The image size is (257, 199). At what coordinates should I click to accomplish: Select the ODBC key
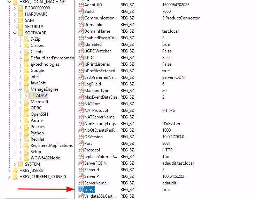click(x=36, y=108)
